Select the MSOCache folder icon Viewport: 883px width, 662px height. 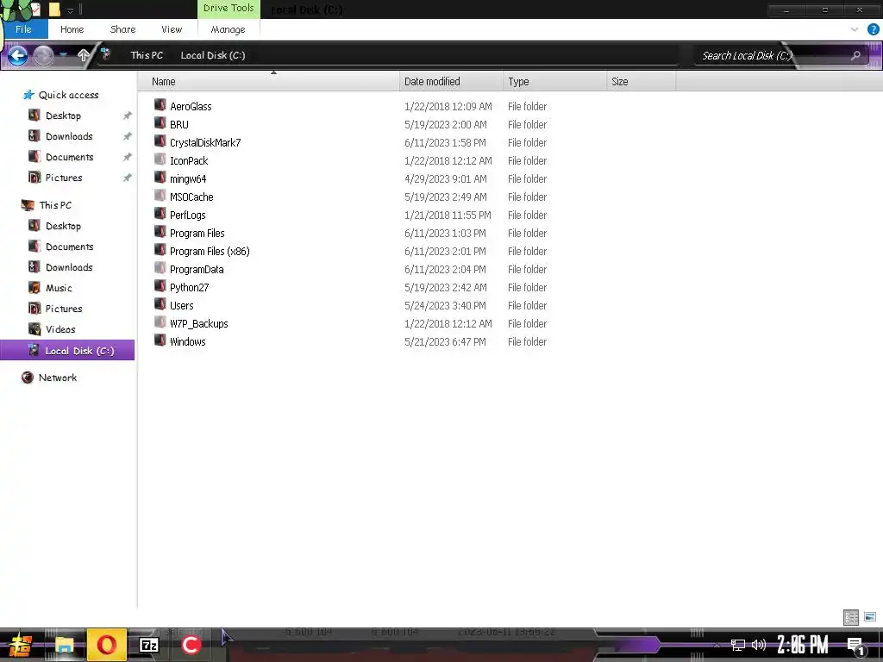(x=160, y=196)
